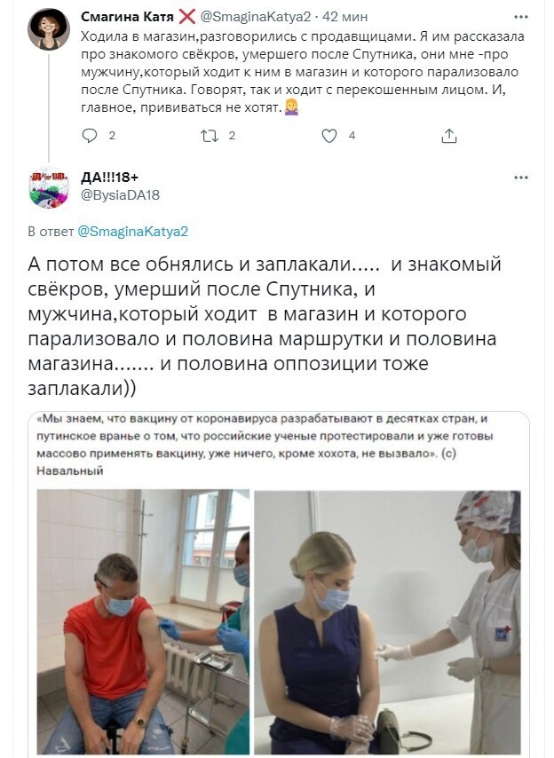Click the ДА!!!18+ display name

[109, 178]
